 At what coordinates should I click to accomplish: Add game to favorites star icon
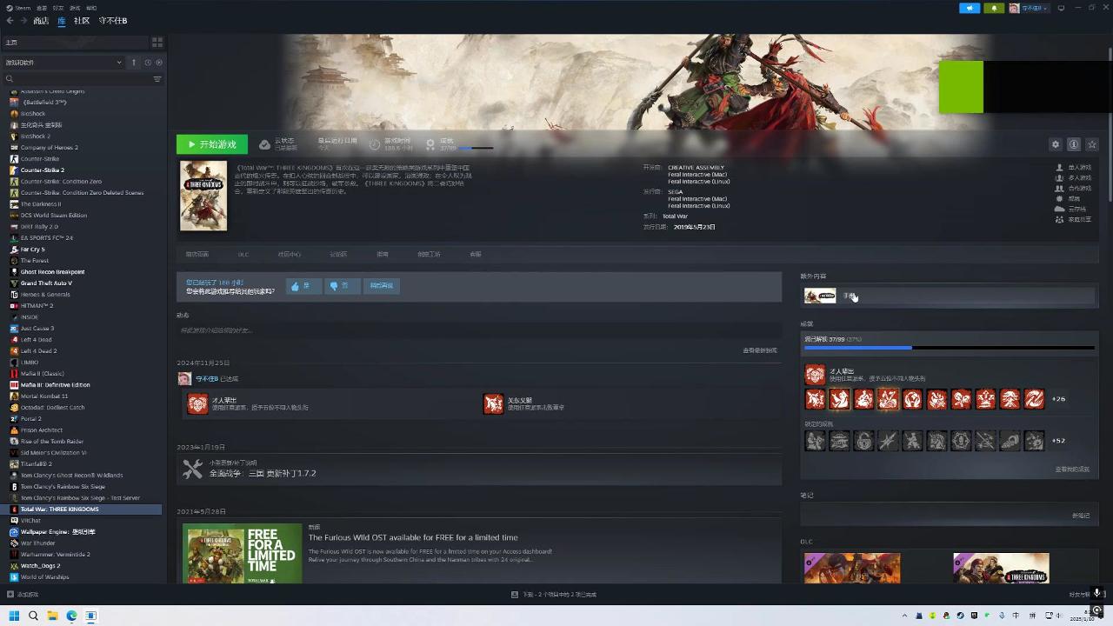click(x=1092, y=144)
